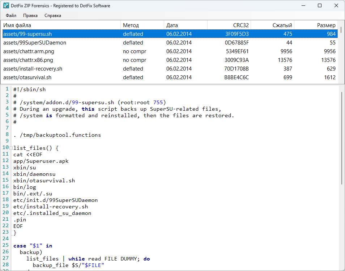The width and height of the screenshot is (345, 271).
Task: Sort by Сжатый column header
Action: 272,25
